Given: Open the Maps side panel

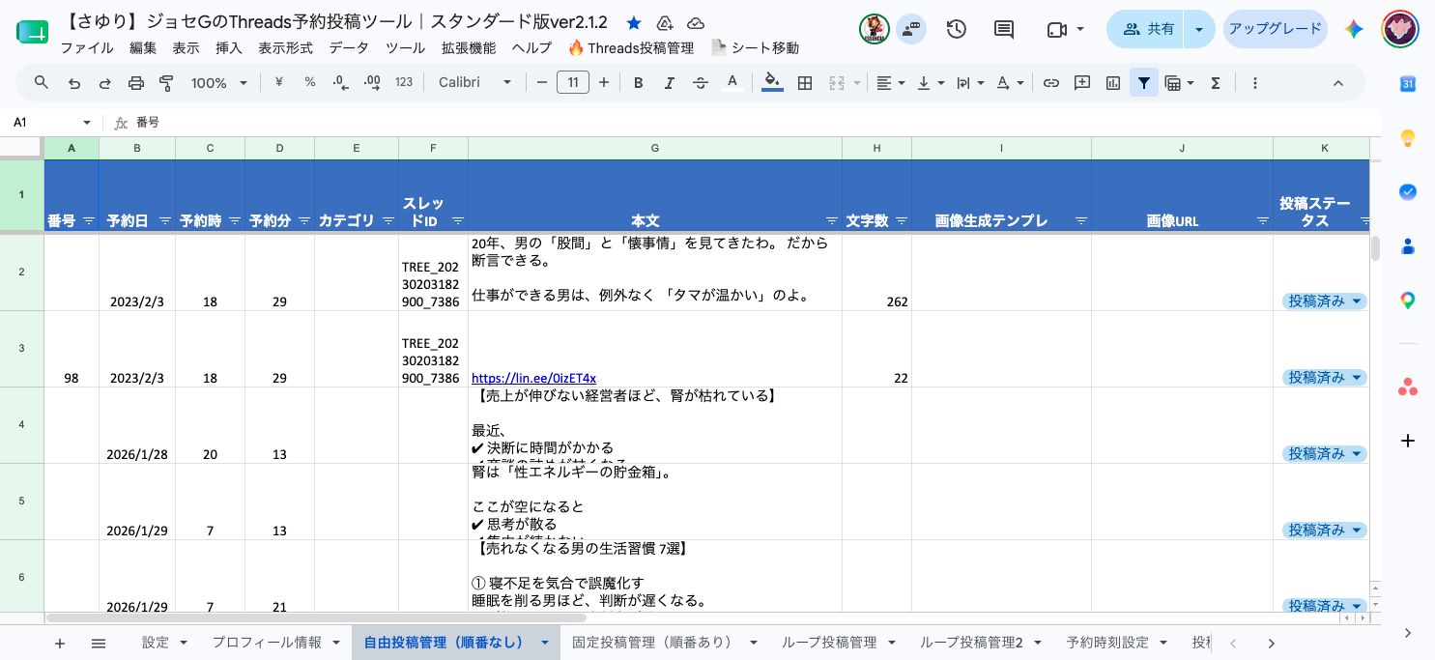Looking at the screenshot, I should [1408, 301].
